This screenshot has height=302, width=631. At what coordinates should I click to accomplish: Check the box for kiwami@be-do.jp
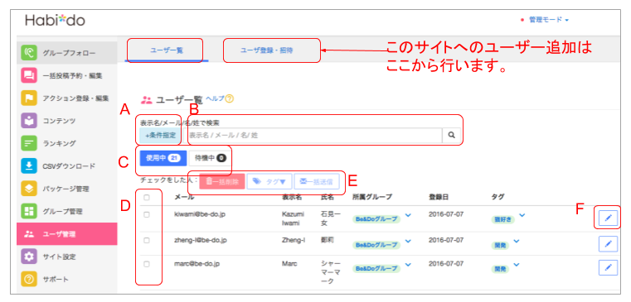(147, 214)
